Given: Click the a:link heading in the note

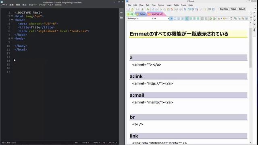Looking at the screenshot, I should point(136,77).
